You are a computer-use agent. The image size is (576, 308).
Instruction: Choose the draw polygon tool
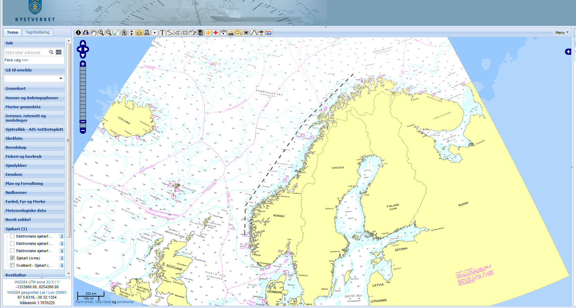tap(178, 33)
